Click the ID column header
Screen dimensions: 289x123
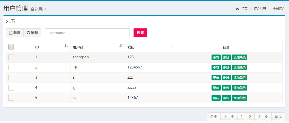point(51,47)
